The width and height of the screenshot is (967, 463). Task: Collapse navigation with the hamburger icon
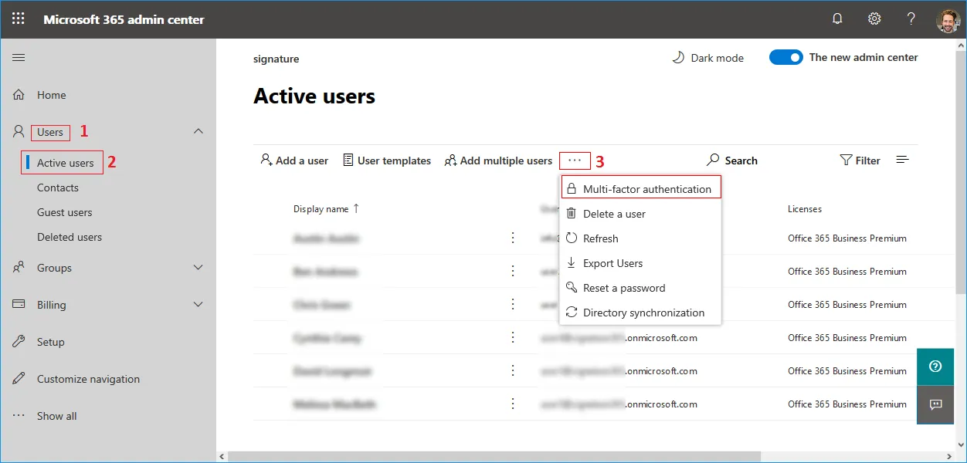tap(19, 58)
